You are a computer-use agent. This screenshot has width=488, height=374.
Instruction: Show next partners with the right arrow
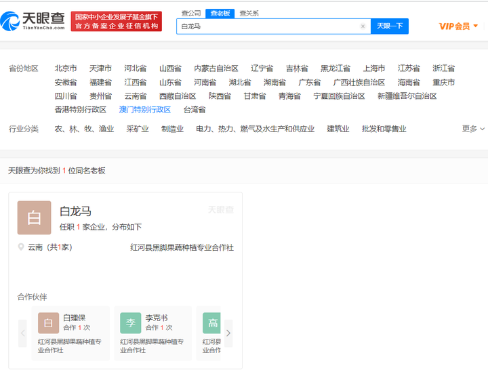pyautogui.click(x=228, y=333)
